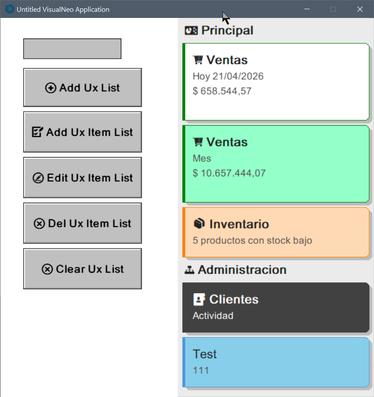Select the orange Inventario stock bajo card
The width and height of the screenshot is (374, 397).
pyautogui.click(x=276, y=232)
